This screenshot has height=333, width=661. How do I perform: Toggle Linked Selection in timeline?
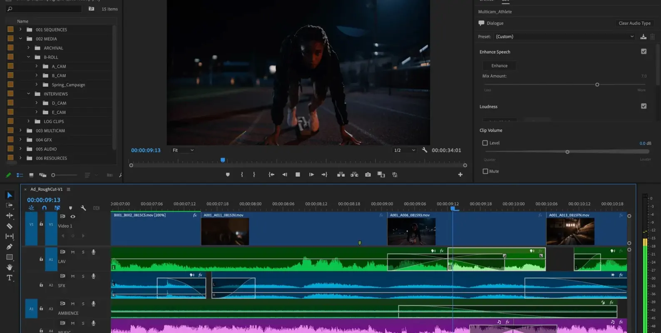pyautogui.click(x=57, y=208)
